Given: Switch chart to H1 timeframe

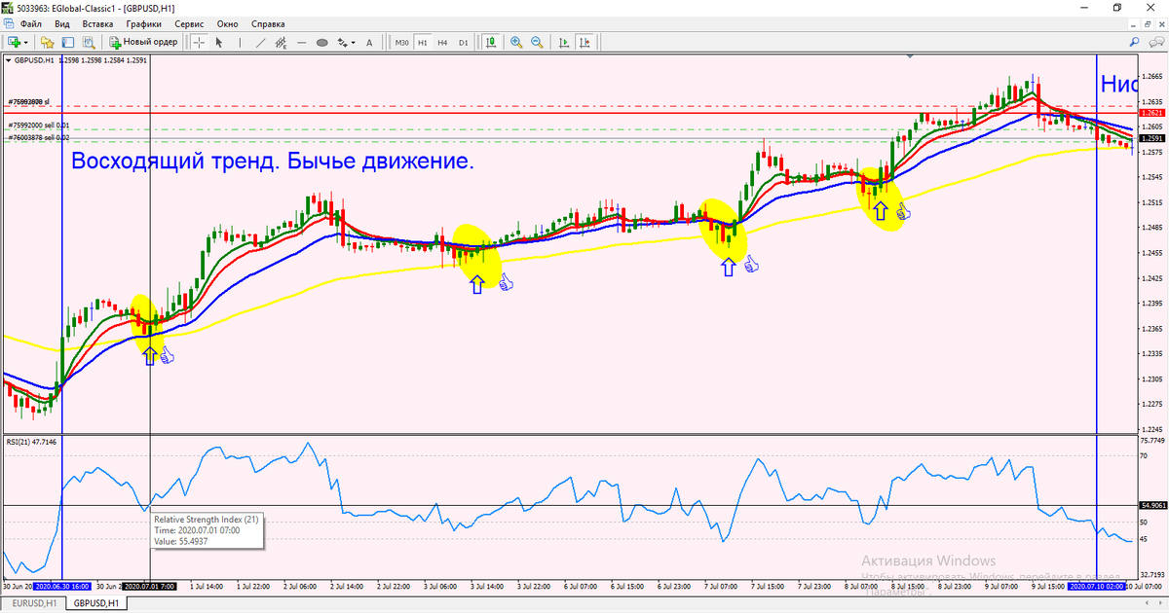Looking at the screenshot, I should (x=423, y=42).
